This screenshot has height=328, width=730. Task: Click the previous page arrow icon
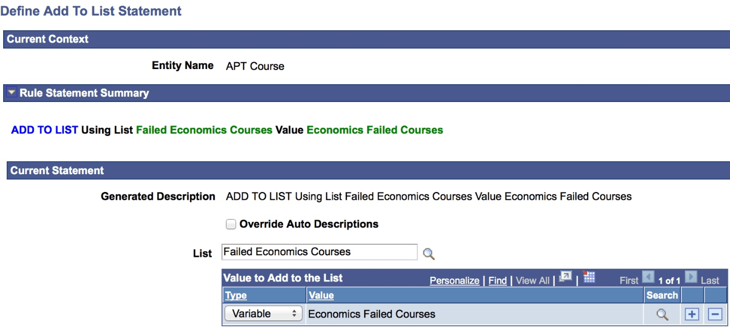tap(648, 278)
